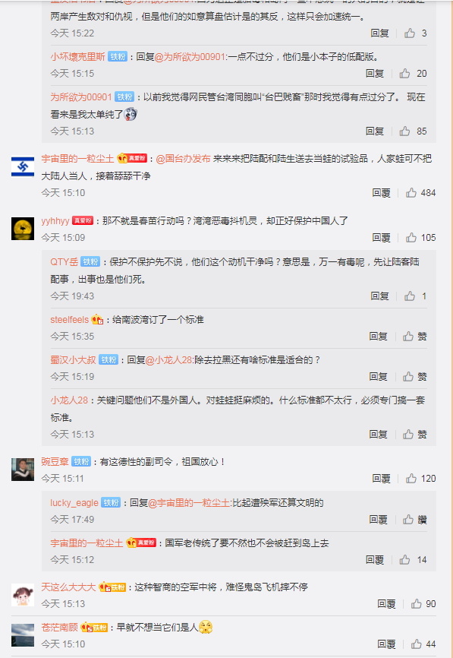
Task: Open the @小龙人28 mention in 蜀汉小大叔's reply
Action: coord(168,359)
